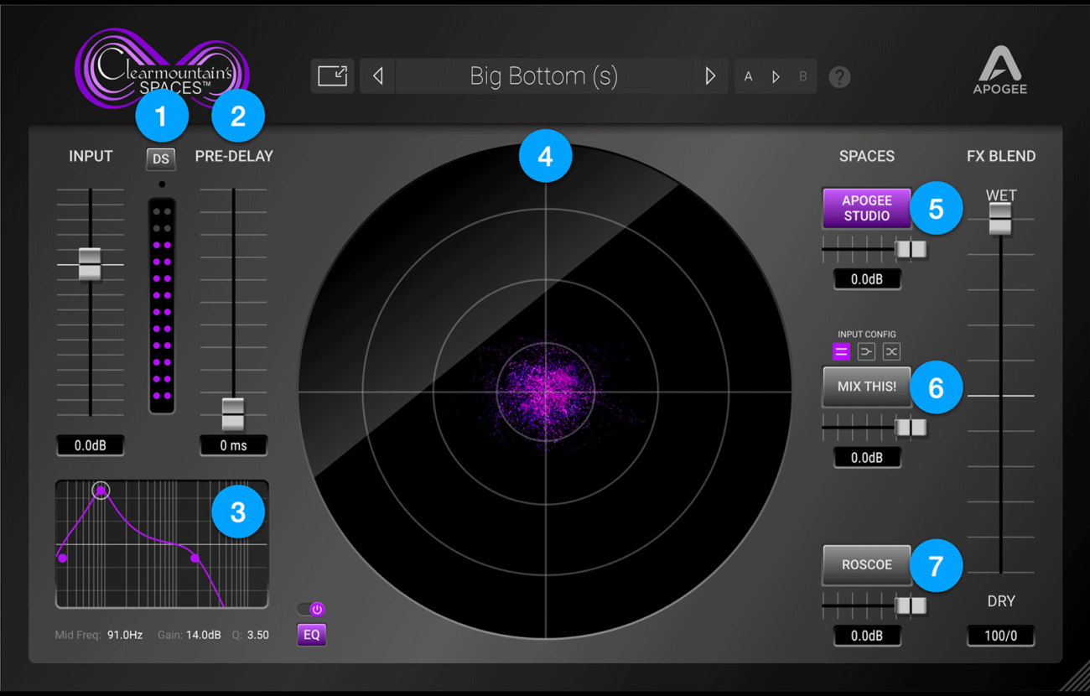Toggle the EQ power switch
Viewport: 1090px width, 696px height.
[311, 610]
